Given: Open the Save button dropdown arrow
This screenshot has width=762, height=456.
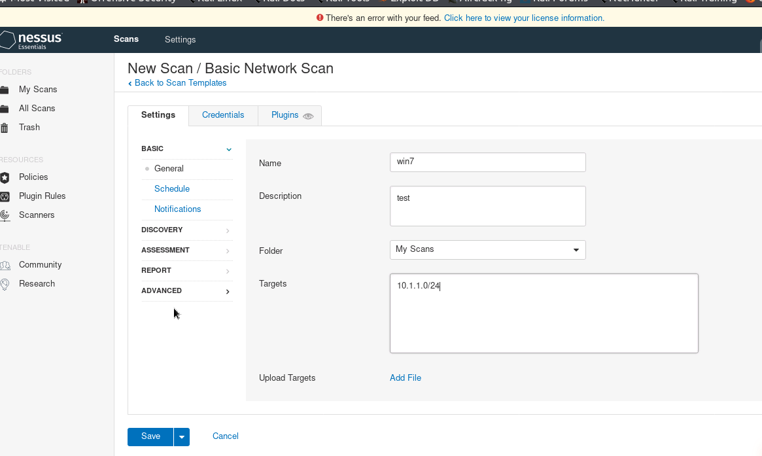Looking at the screenshot, I should (182, 437).
